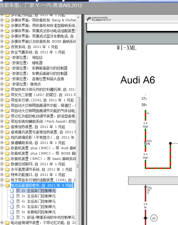The image size is (178, 225).
Task: Click page icon for 页 5: 右后车门控制单元
Action: tap(12, 207)
